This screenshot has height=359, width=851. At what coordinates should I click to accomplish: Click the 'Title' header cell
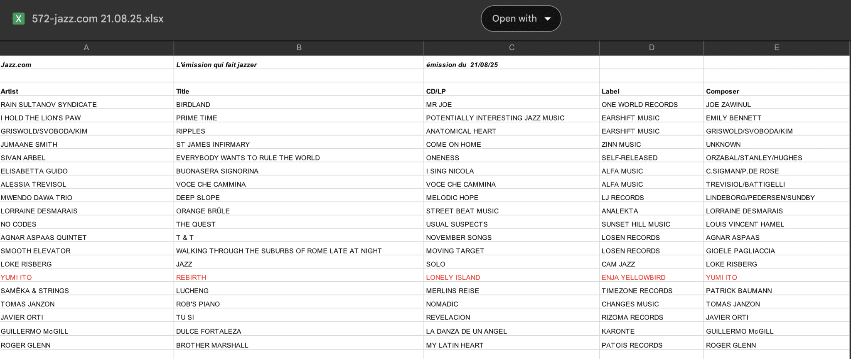click(299, 89)
